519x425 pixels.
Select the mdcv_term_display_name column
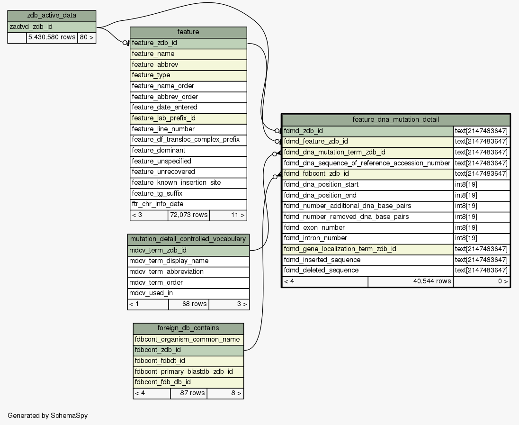188,262
